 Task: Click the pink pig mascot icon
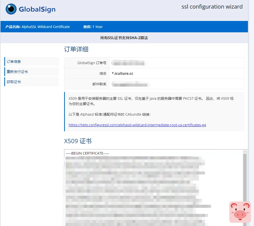coord(240,212)
